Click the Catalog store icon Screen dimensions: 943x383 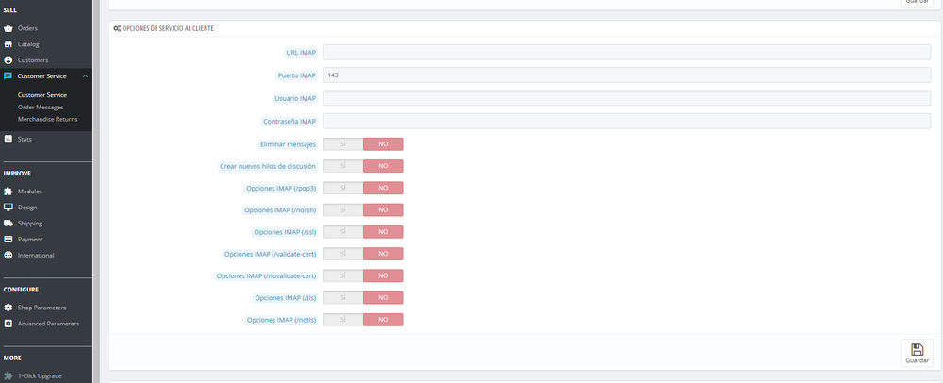8,44
